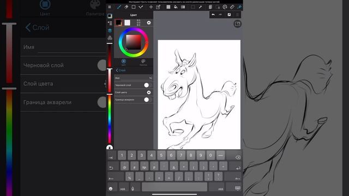The height and width of the screenshot is (196, 349).
Task: Open Слой цвета settings gear
Action: click(149, 92)
